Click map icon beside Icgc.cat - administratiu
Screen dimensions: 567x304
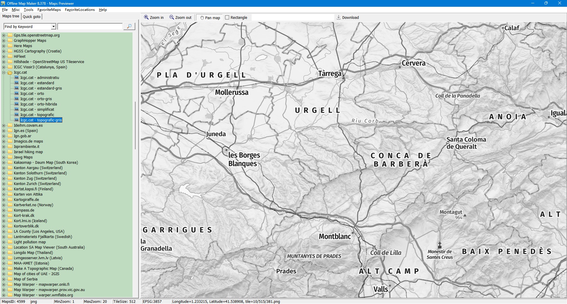17,78
